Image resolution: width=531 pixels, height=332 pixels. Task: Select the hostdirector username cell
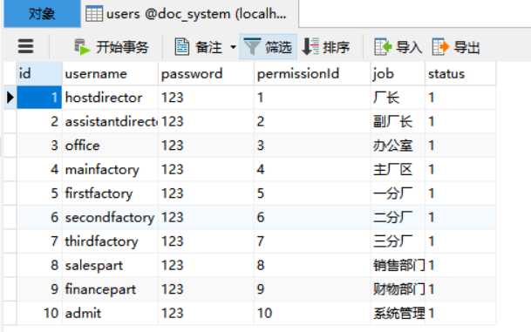pyautogui.click(x=110, y=98)
